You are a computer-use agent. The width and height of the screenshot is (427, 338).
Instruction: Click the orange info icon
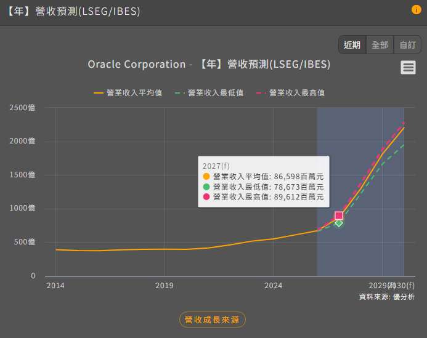pyautogui.click(x=417, y=10)
